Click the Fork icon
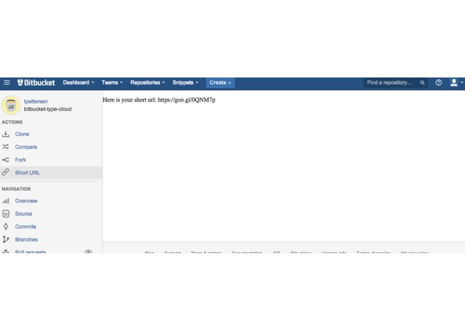Image resolution: width=465 pixels, height=330 pixels. coord(5,160)
